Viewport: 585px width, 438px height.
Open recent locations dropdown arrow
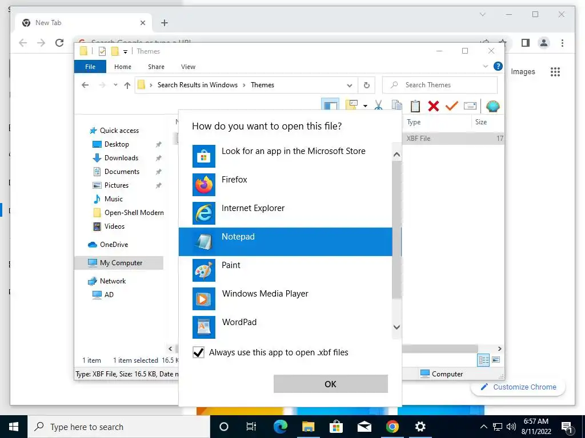coord(115,85)
